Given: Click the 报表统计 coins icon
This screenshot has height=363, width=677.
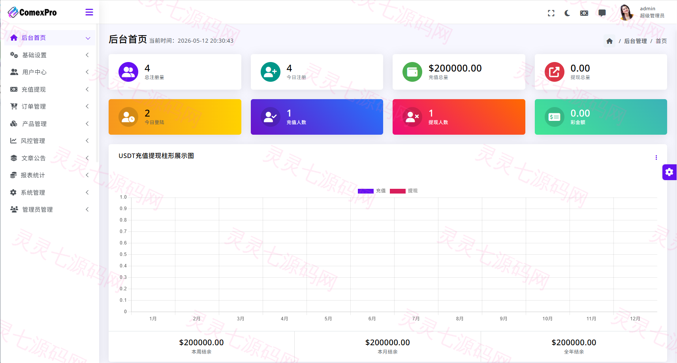Looking at the screenshot, I should coord(13,175).
